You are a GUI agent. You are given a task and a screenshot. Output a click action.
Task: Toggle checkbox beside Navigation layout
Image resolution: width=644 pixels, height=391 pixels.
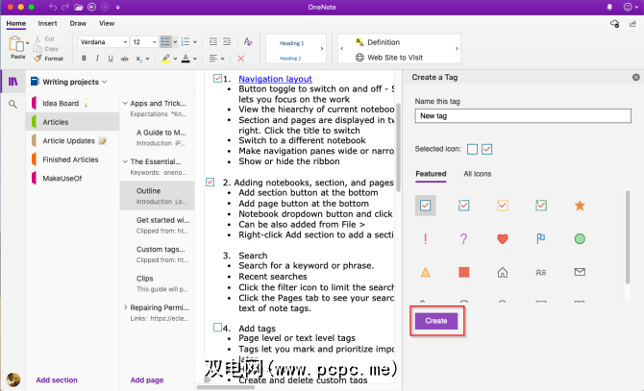217,78
